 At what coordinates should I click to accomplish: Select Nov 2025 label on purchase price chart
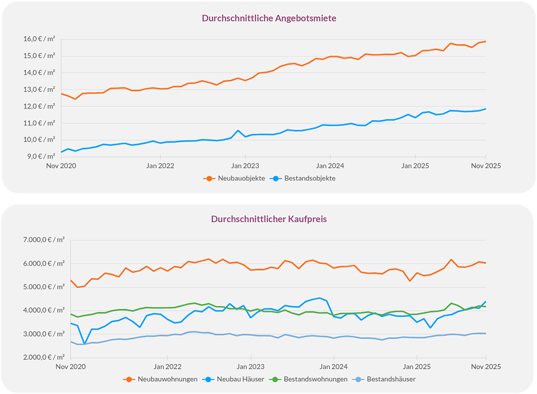485,366
